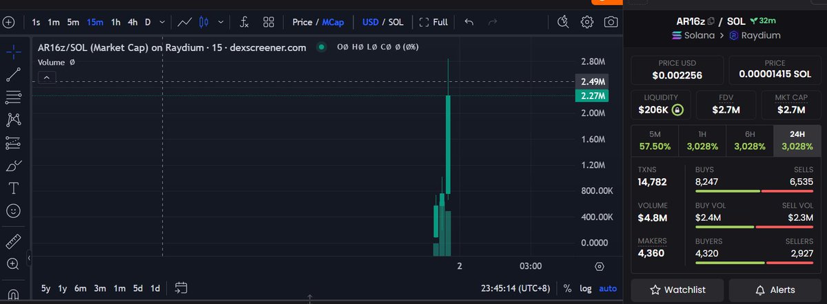Click the $206K liquidity lock box
827x304 pixels.
(661, 104)
